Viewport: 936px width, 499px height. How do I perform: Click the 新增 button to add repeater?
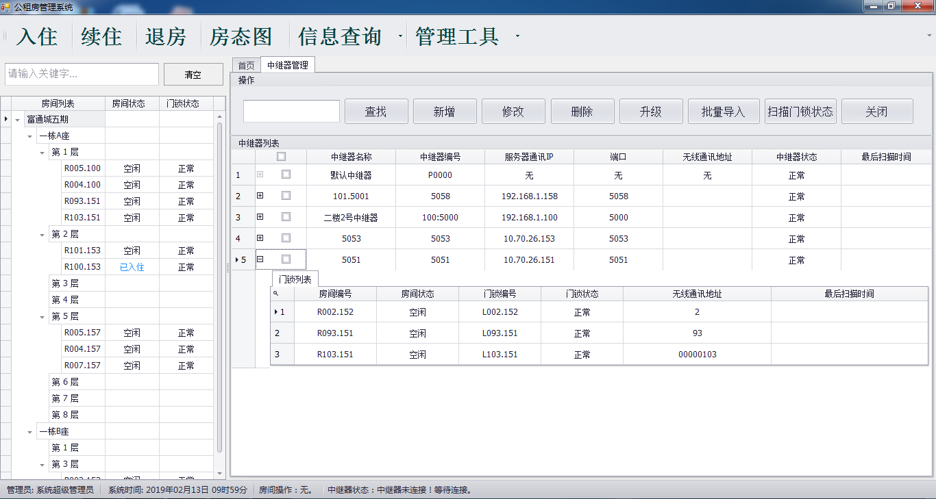[445, 111]
